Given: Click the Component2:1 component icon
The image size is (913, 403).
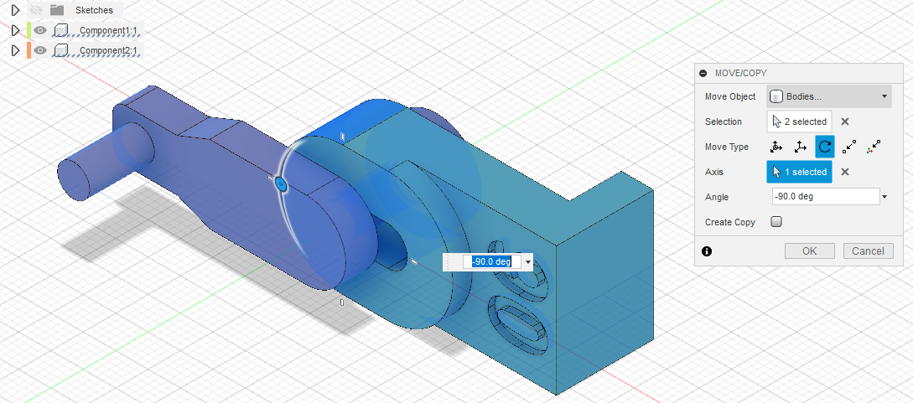Looking at the screenshot, I should (x=60, y=50).
